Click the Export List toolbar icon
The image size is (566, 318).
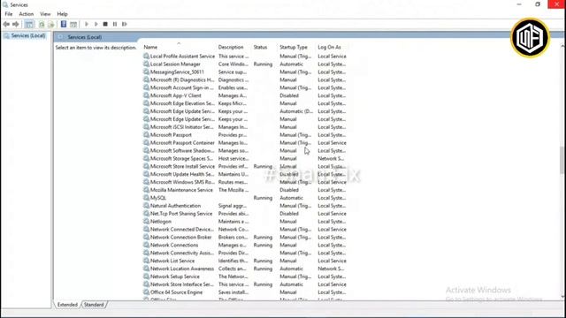(x=51, y=24)
